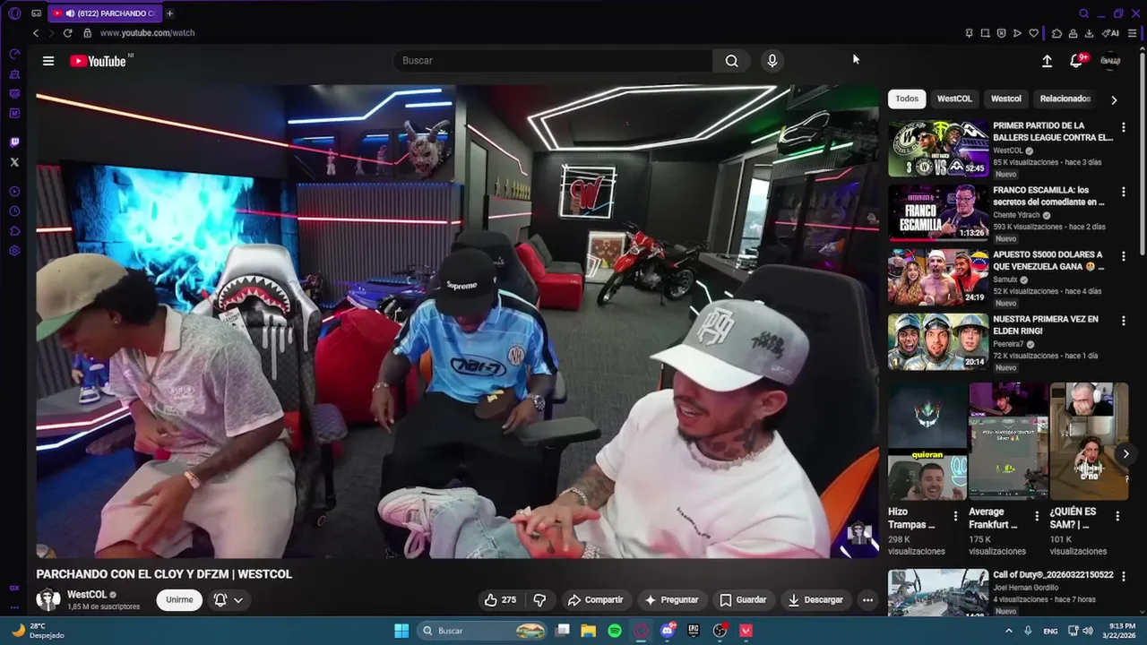Show hidden system tray icons chevron

point(1009,631)
